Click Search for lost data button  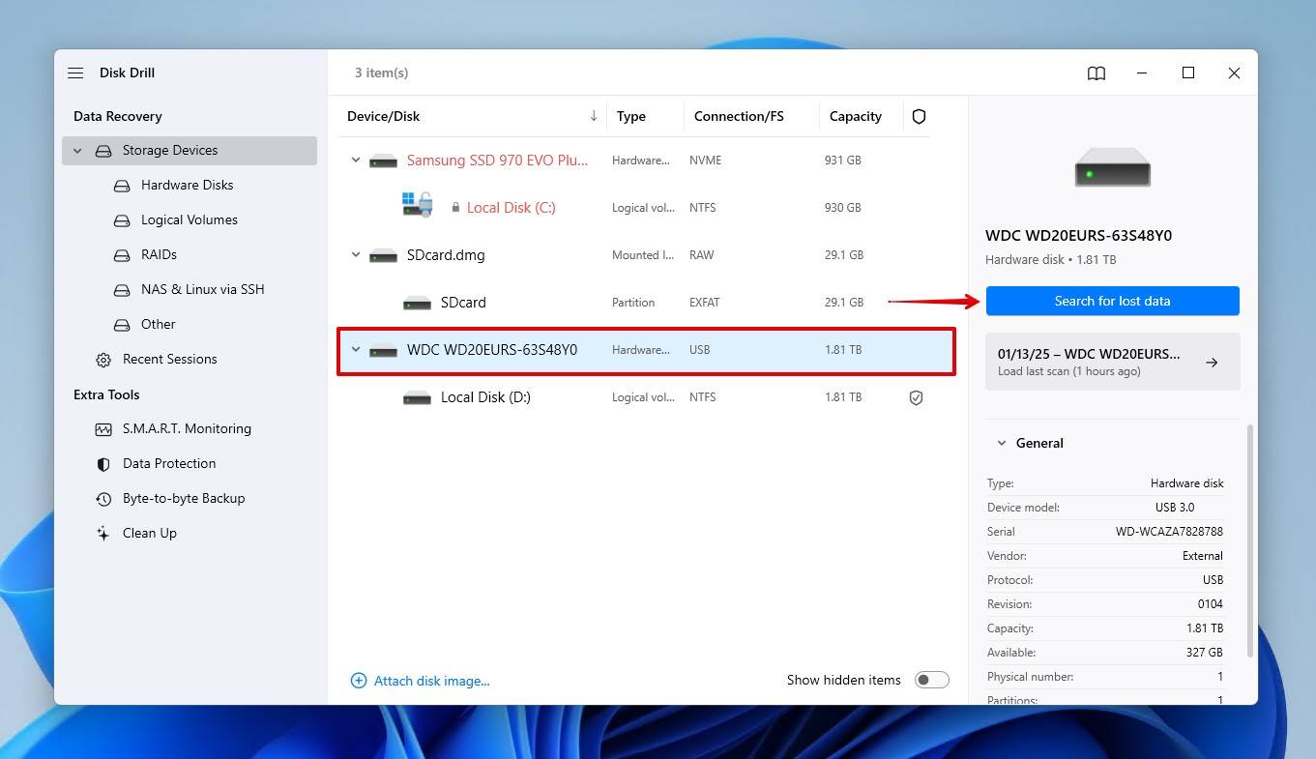1112,301
